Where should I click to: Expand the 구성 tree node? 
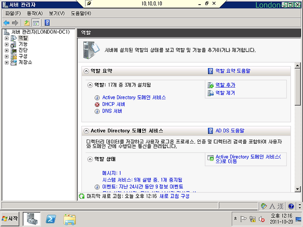7,56
